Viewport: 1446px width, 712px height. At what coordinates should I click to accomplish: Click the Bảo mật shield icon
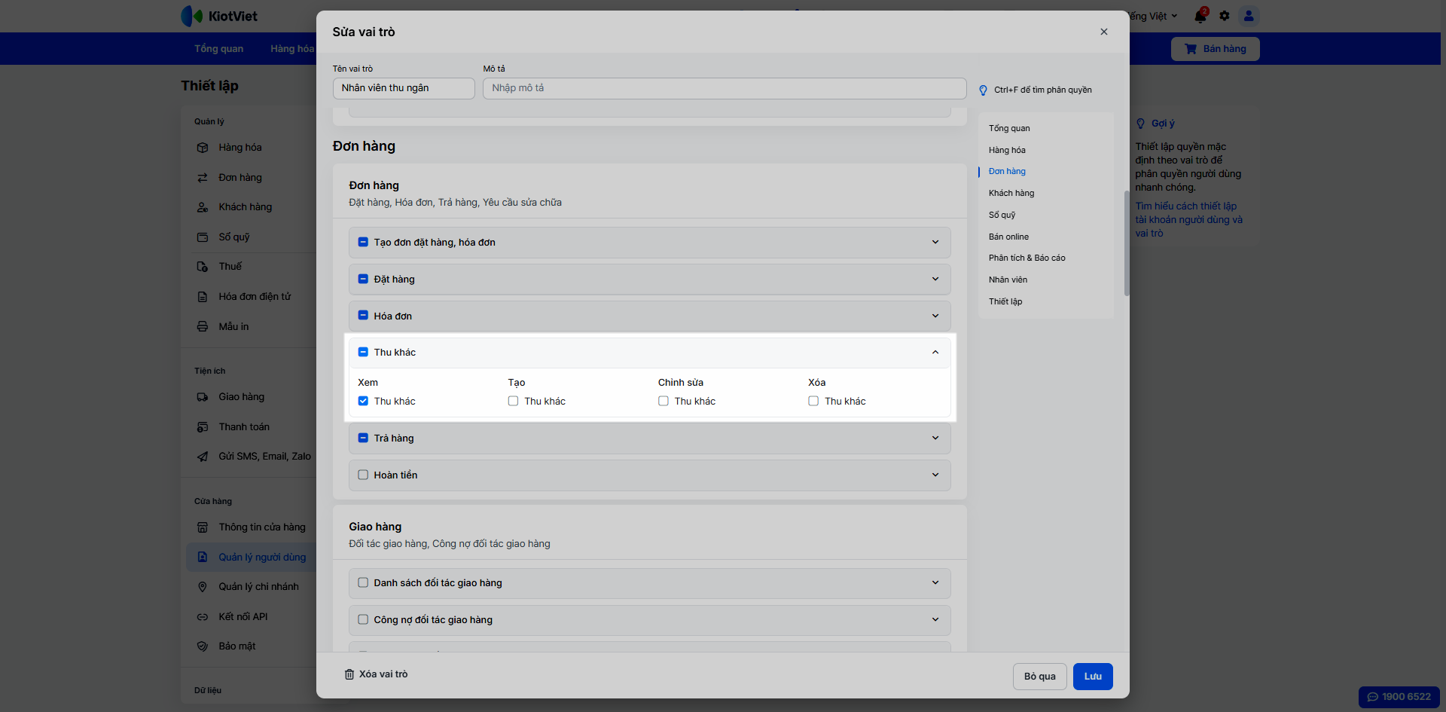[203, 646]
